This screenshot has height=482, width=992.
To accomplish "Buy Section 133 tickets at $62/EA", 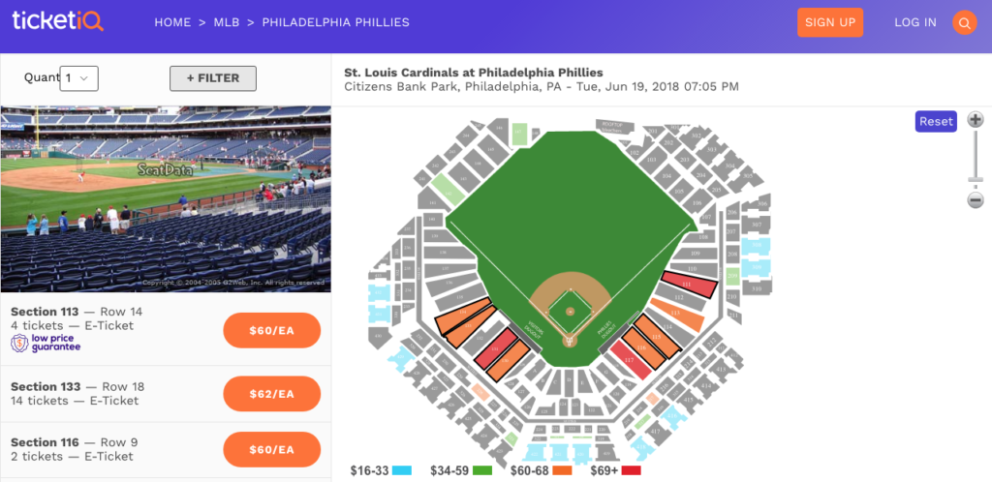I will click(271, 393).
